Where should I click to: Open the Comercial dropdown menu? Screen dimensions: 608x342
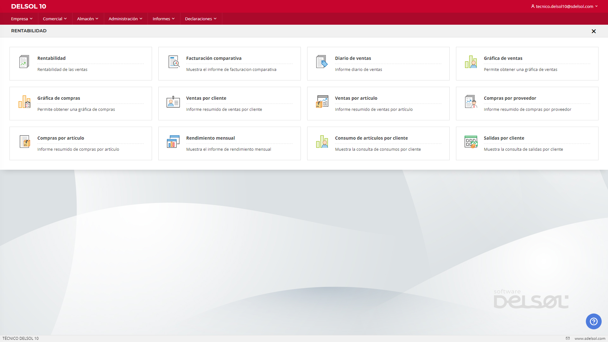pyautogui.click(x=55, y=19)
